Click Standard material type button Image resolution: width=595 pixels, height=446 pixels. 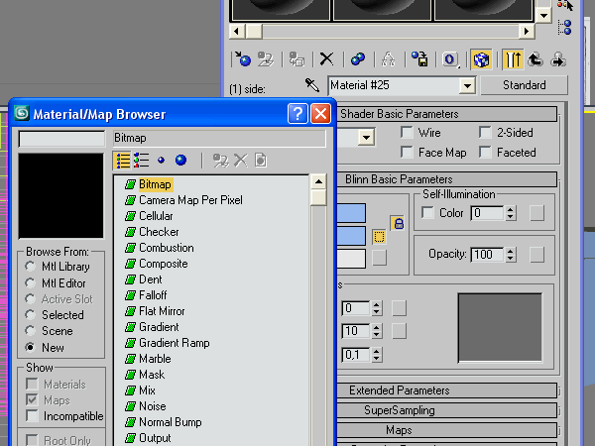(524, 85)
